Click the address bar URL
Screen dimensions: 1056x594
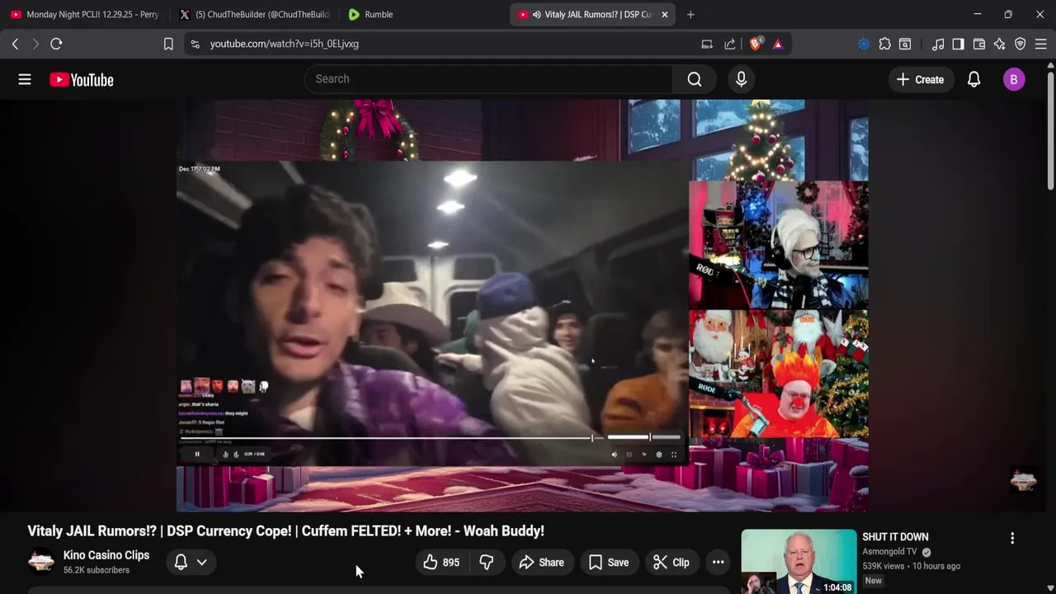285,44
